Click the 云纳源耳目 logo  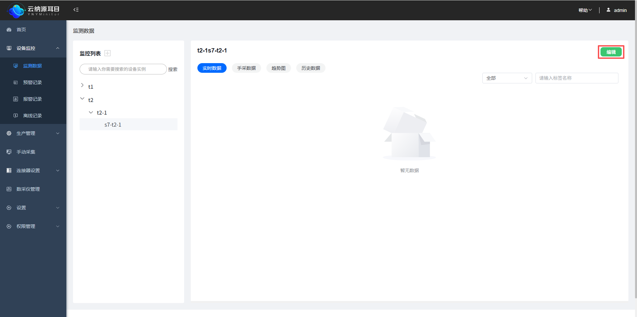coord(33,10)
